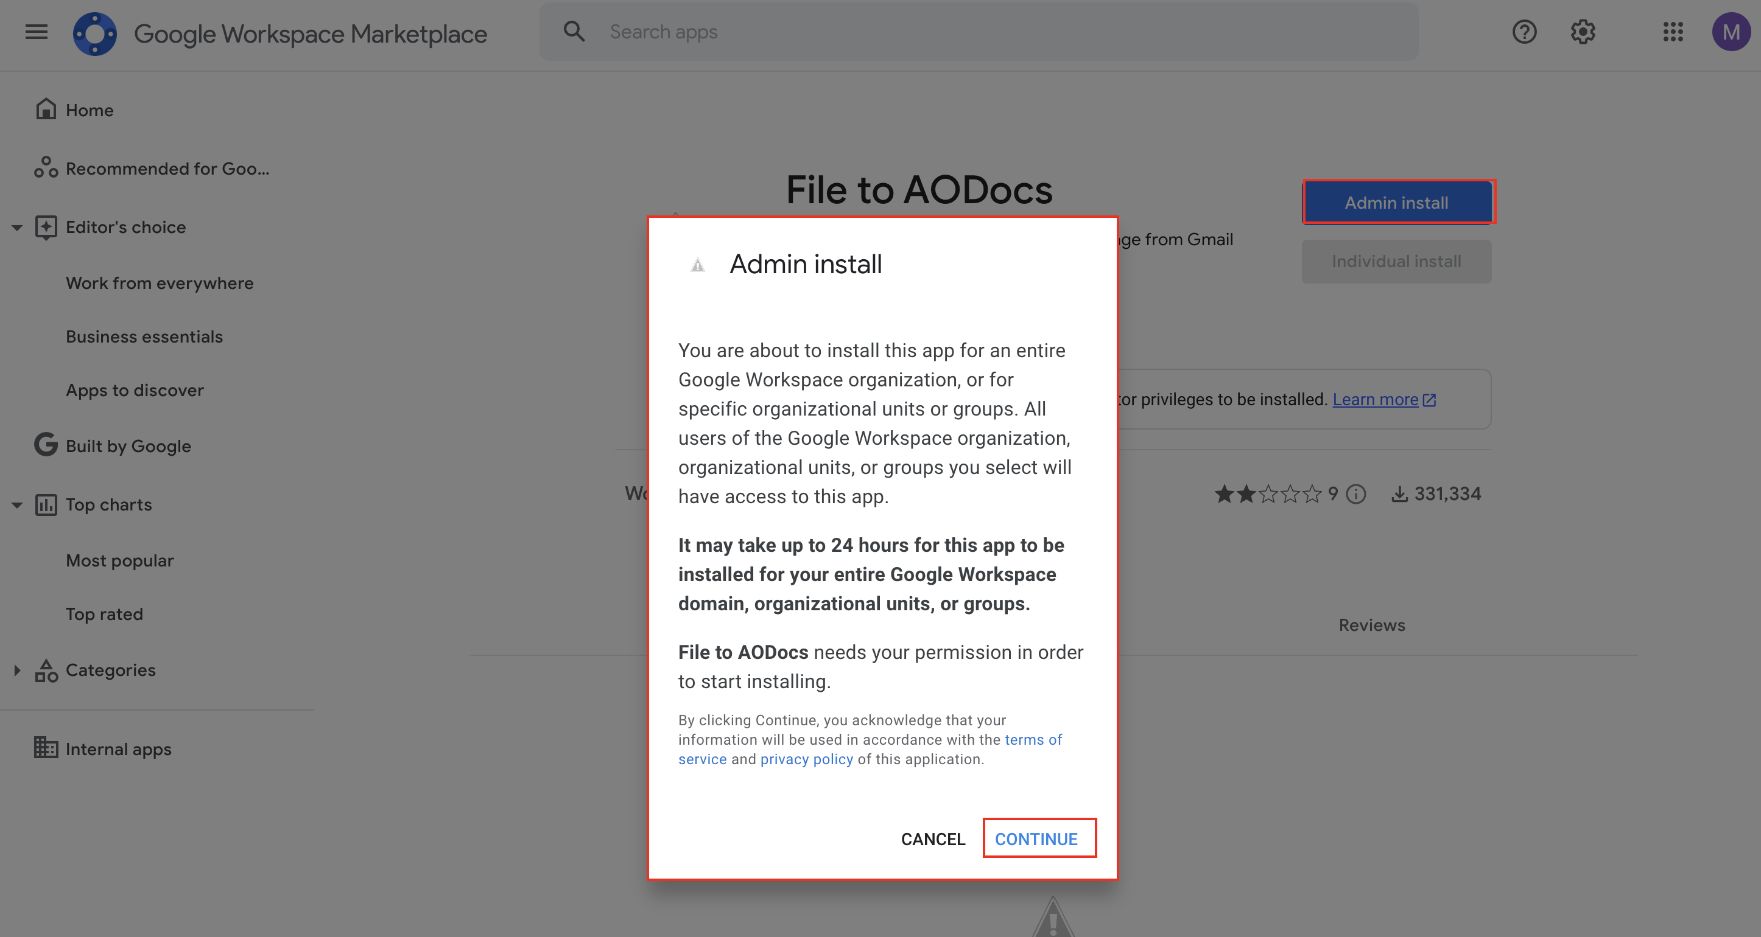Open the navigation hamburger menu
The height and width of the screenshot is (937, 1761).
[35, 32]
